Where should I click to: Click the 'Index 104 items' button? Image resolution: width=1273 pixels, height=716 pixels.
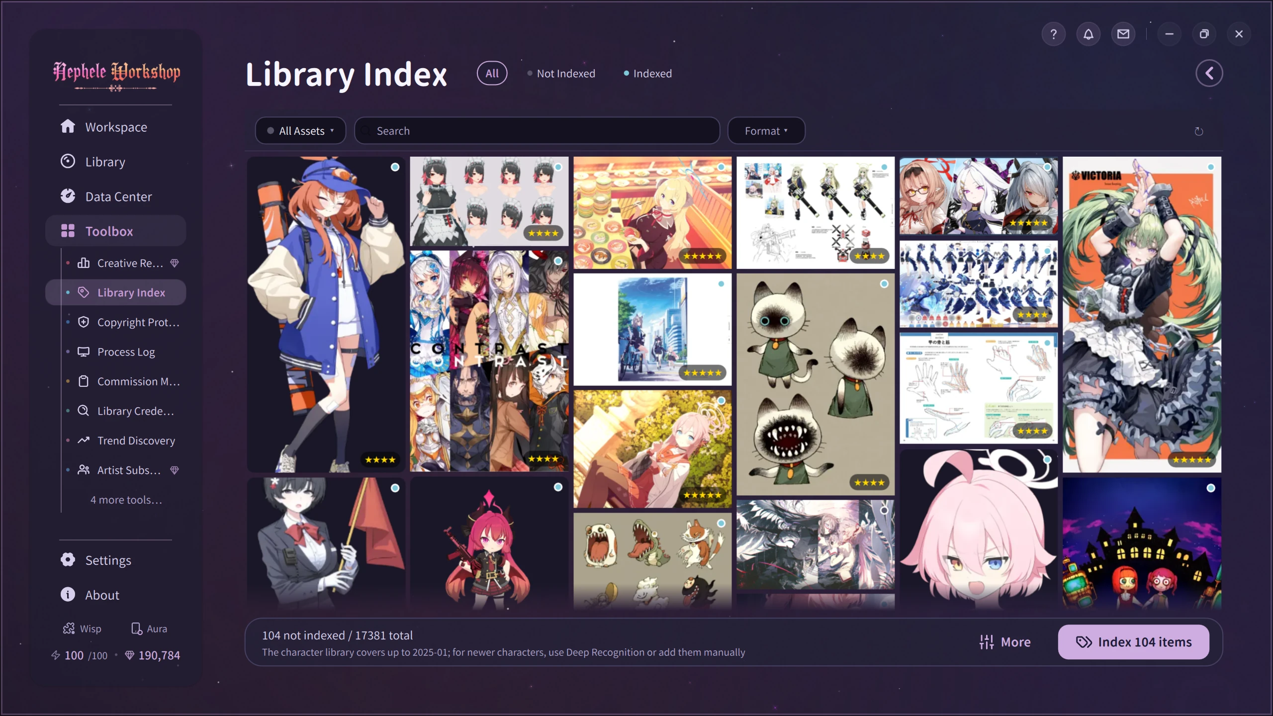[x=1133, y=642]
